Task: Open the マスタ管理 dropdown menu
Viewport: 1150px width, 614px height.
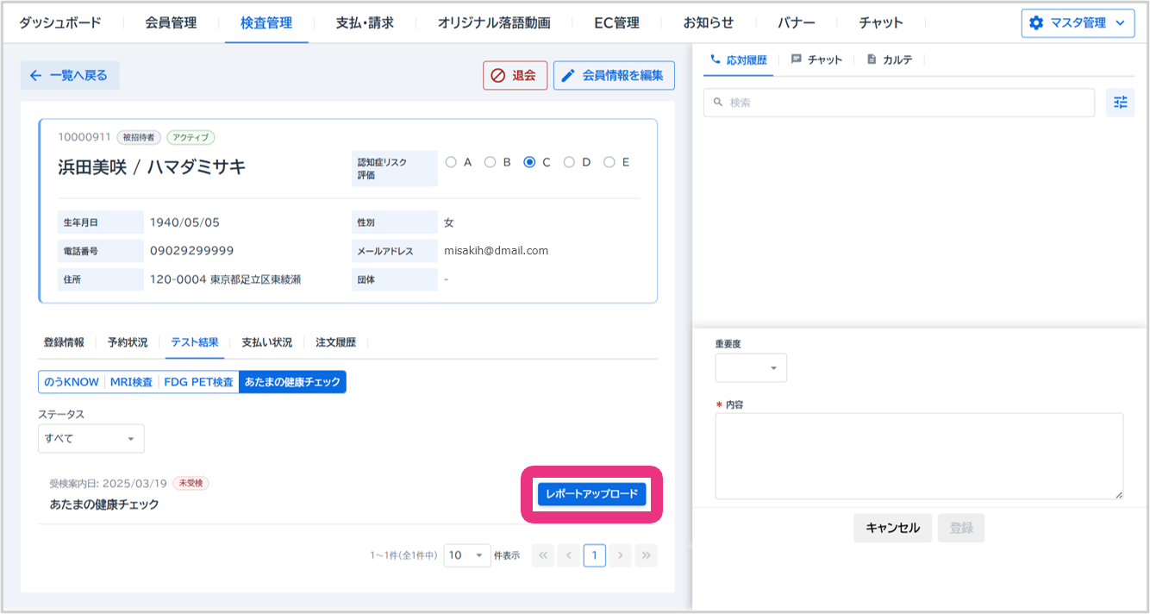Action: (x=1078, y=23)
